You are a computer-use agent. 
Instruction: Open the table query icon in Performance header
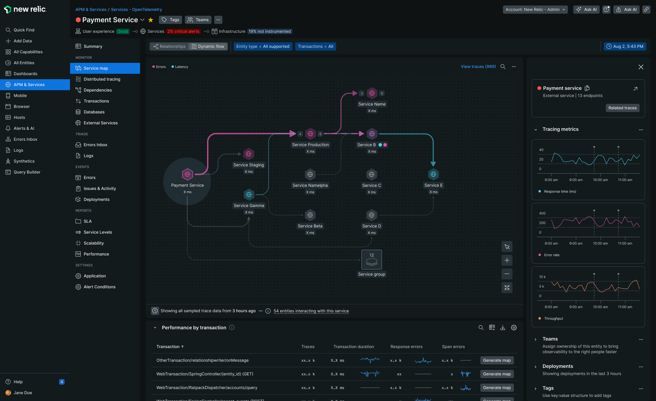[x=492, y=328]
